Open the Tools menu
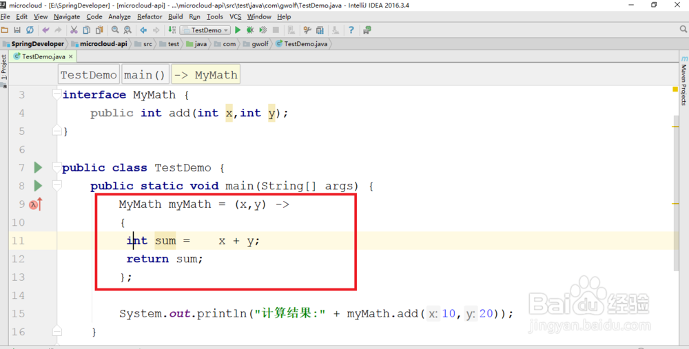This screenshot has height=349, width=689. pos(214,17)
